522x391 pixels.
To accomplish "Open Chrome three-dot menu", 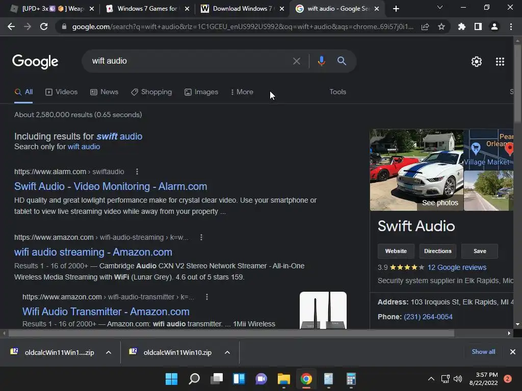I will pos(511,26).
